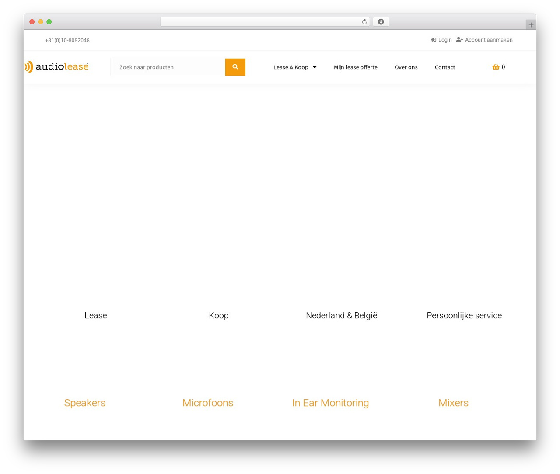This screenshot has width=560, height=474.
Task: Click the phone number +31(0)10-8082048
Action: (x=67, y=40)
